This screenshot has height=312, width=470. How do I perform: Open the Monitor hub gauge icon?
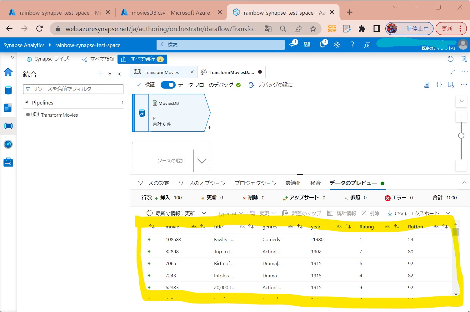click(x=8, y=144)
